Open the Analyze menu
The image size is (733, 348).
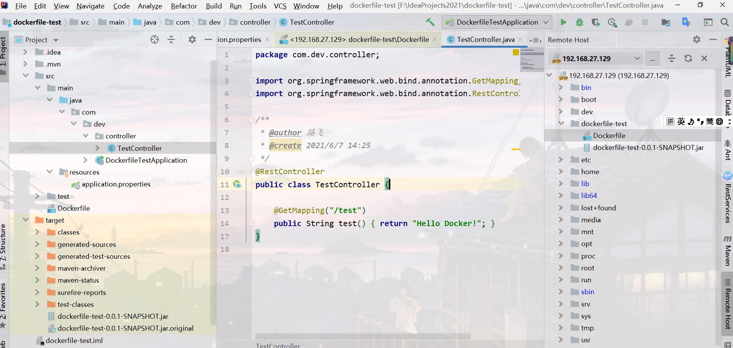point(150,6)
